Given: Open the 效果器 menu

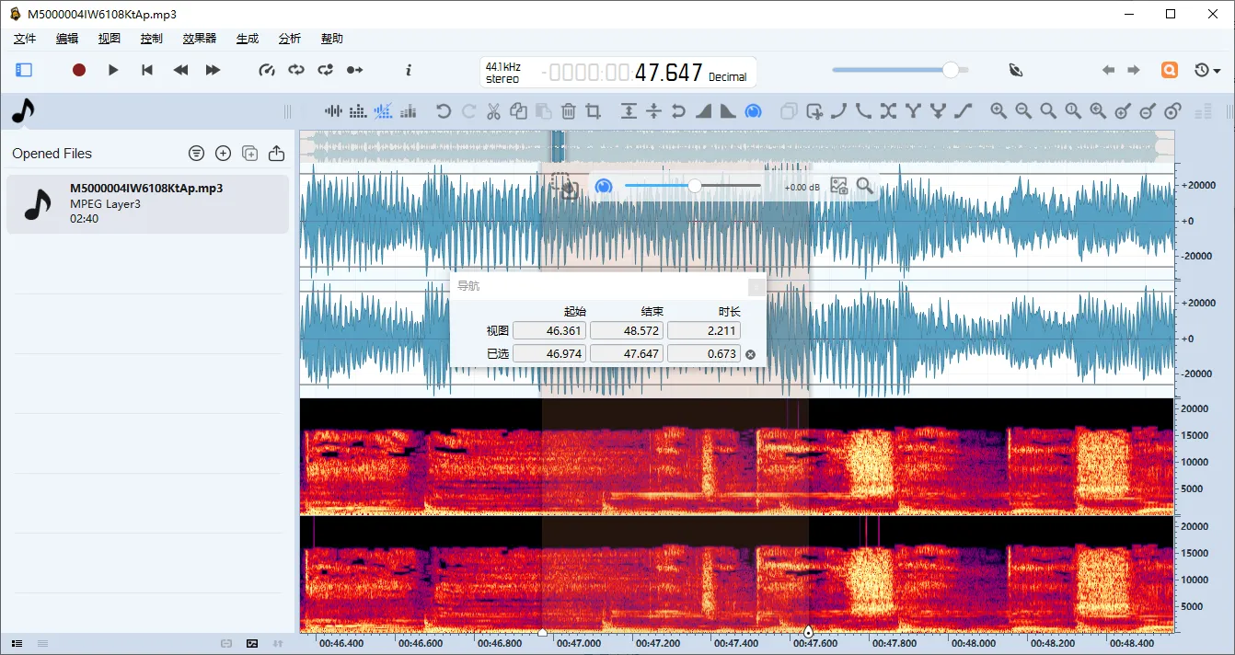Looking at the screenshot, I should (199, 39).
